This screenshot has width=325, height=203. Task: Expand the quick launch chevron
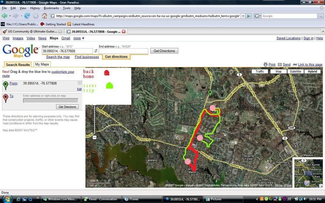click(x=37, y=198)
